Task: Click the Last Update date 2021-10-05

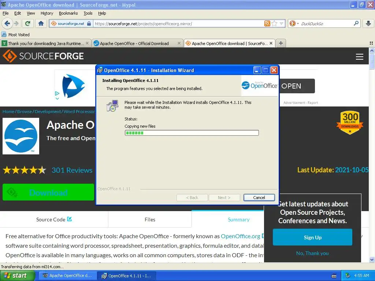Action: [352, 170]
